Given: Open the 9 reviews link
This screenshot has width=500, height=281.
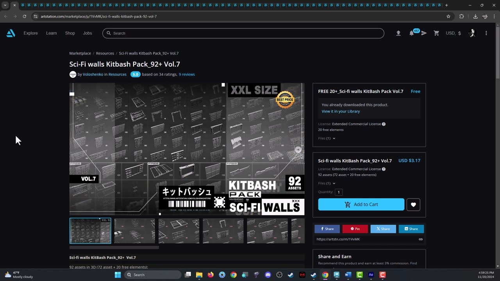Looking at the screenshot, I should [x=187, y=74].
